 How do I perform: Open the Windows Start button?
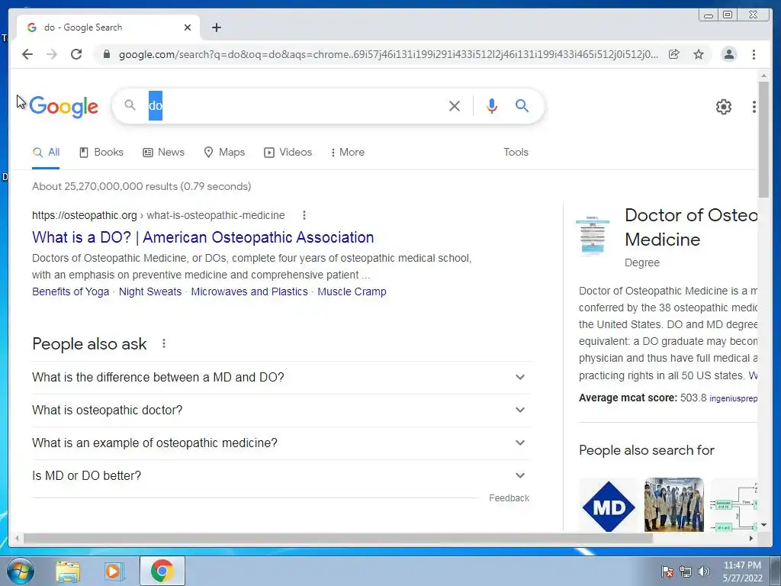tap(20, 571)
